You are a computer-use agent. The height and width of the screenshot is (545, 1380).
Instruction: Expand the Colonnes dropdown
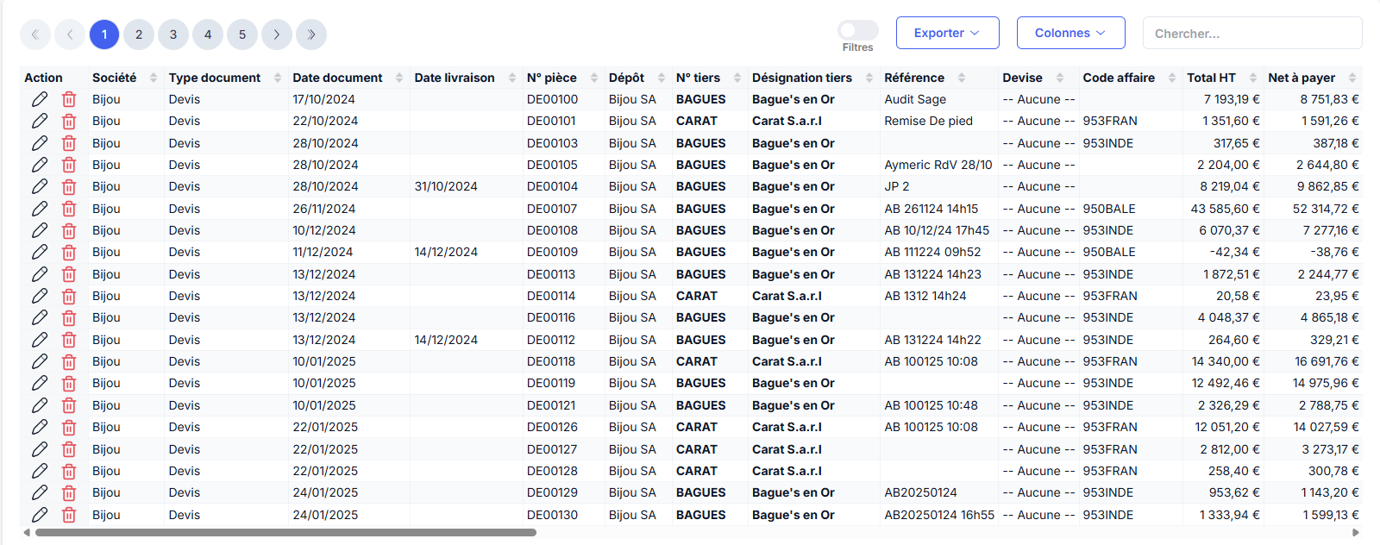(x=1070, y=33)
